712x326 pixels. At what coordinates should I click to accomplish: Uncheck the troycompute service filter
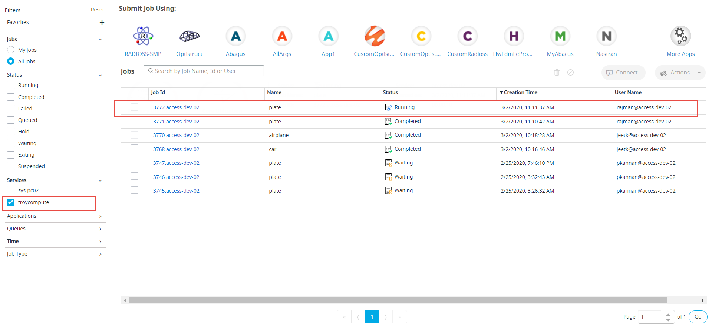coord(11,202)
